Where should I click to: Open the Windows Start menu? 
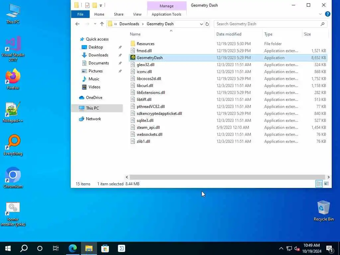pos(8,248)
